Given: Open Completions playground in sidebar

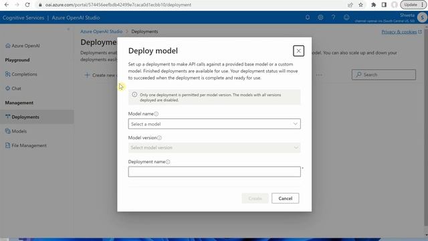Looking at the screenshot, I should (21, 74).
